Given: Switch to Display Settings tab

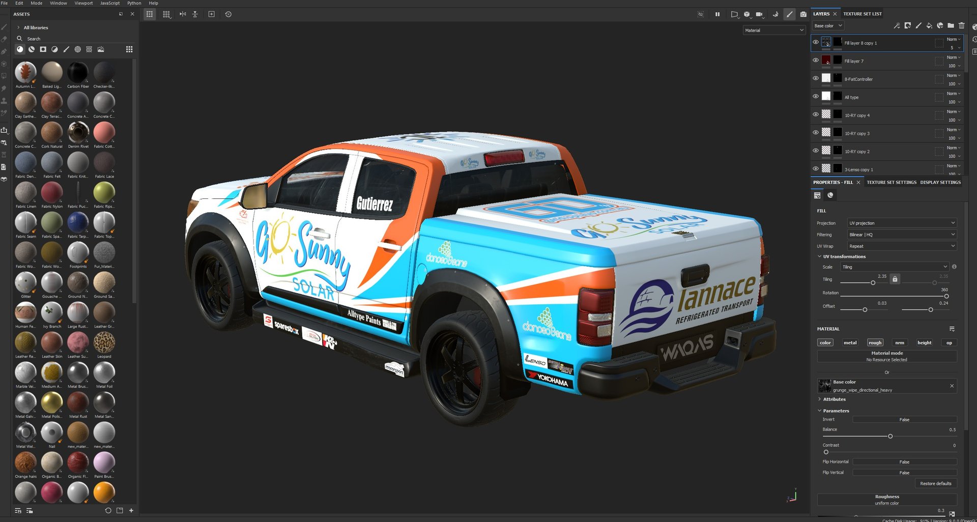Looking at the screenshot, I should coord(940,182).
